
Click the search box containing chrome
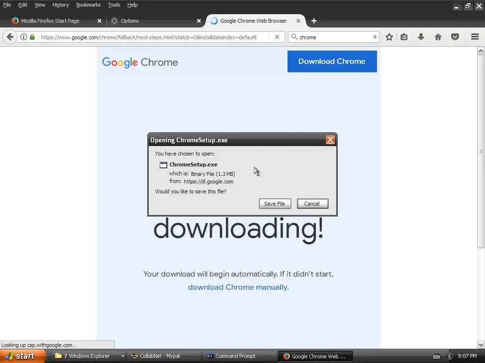334,37
